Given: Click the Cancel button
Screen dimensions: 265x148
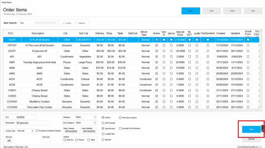Looking at the screenshot, I should [251, 139].
